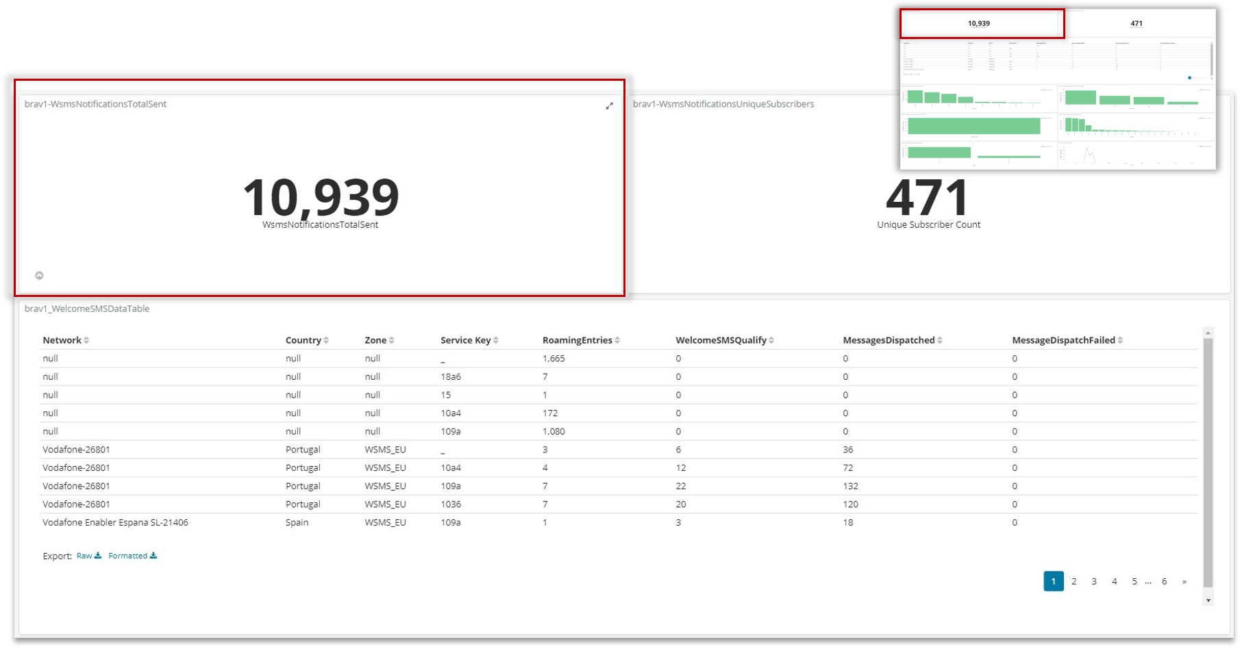Go to next page with » arrow
The width and height of the screenshot is (1240, 648).
click(x=1184, y=582)
